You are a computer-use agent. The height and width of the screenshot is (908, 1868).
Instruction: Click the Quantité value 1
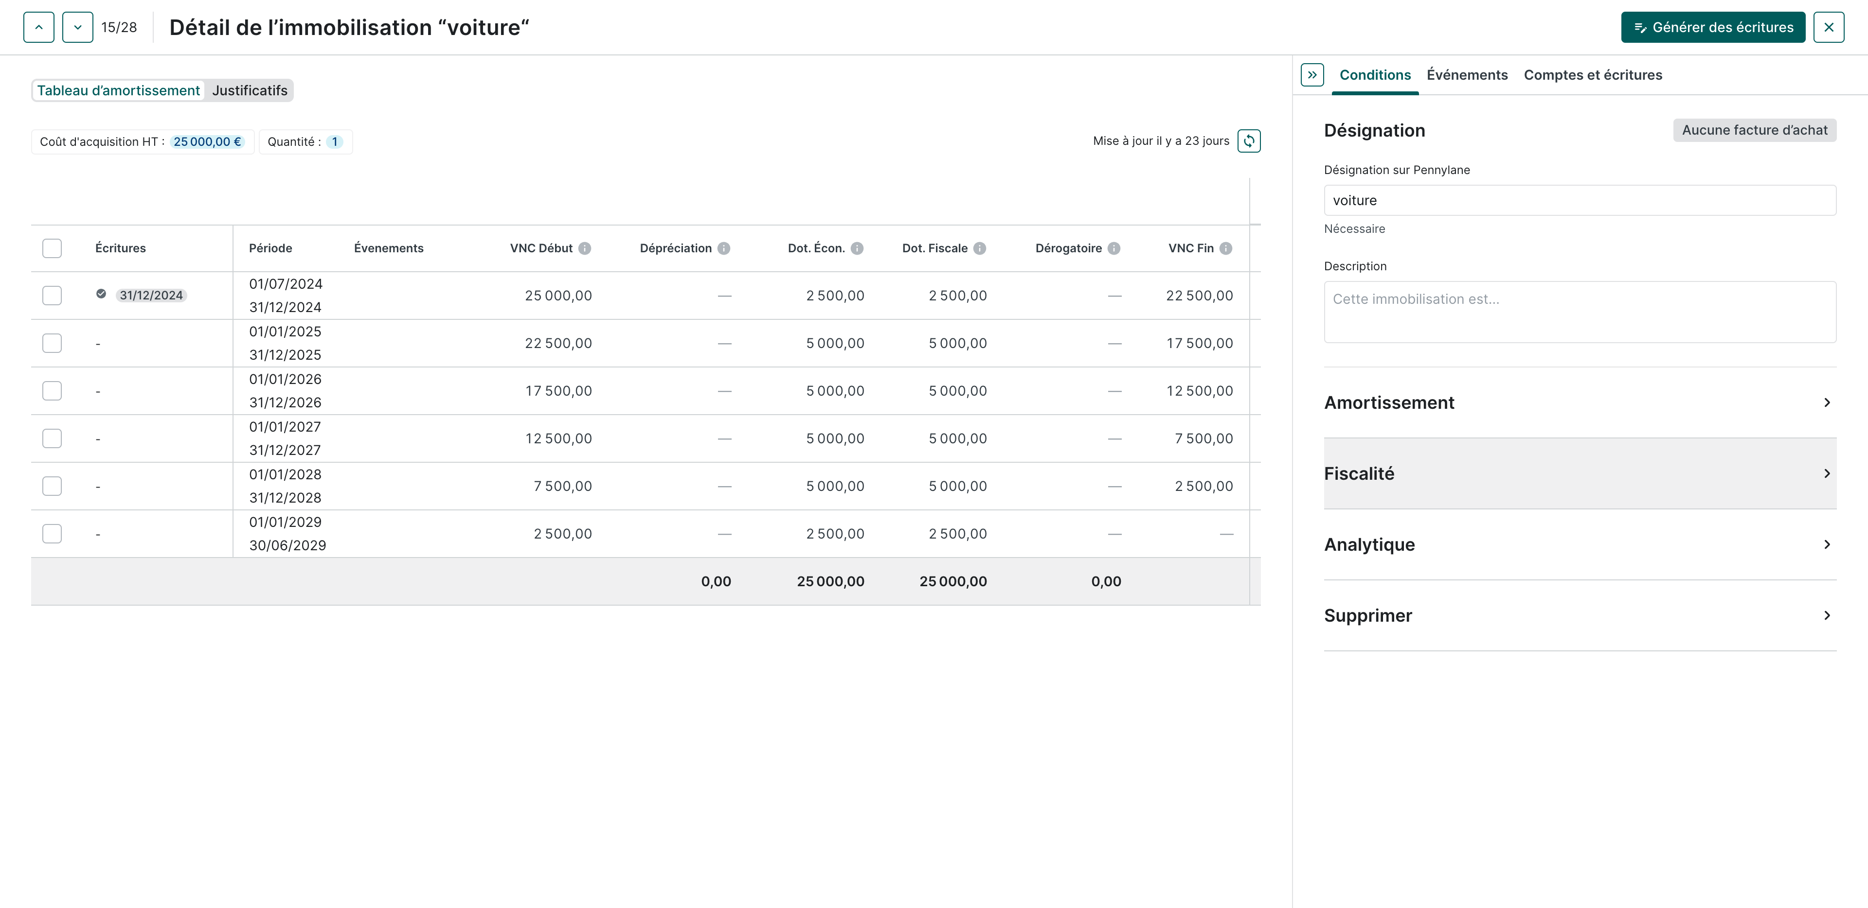coord(334,142)
